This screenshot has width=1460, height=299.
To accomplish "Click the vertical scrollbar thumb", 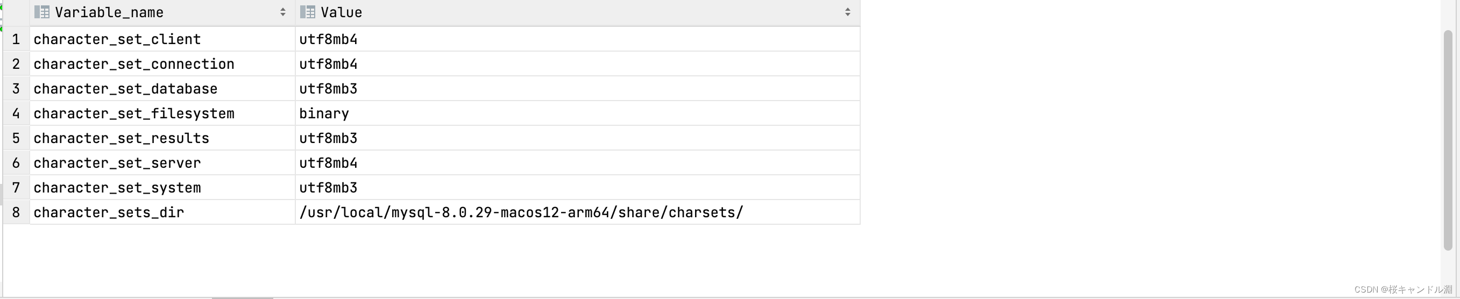I will point(1448,140).
